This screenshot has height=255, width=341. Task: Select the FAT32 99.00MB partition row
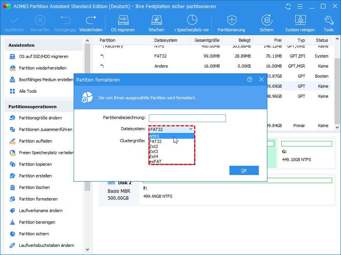(x=212, y=56)
